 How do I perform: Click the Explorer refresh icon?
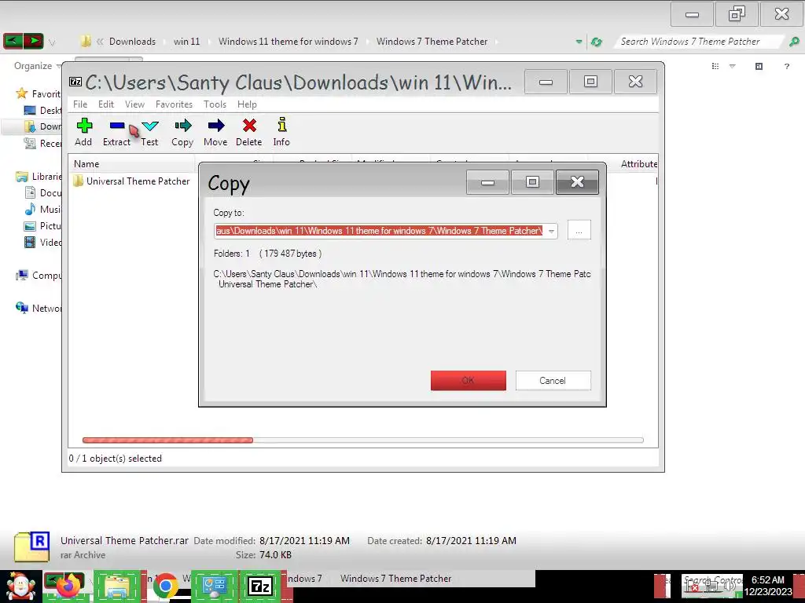tap(596, 42)
